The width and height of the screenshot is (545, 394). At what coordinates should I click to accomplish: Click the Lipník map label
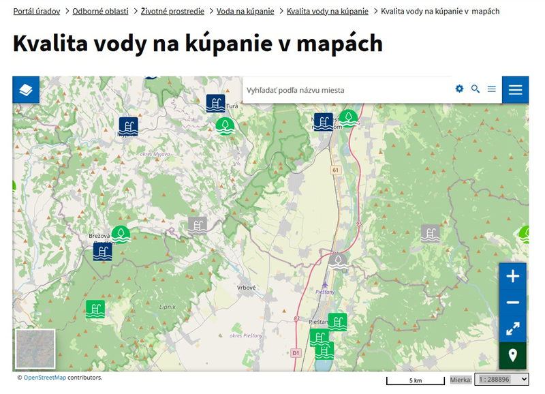168,307
